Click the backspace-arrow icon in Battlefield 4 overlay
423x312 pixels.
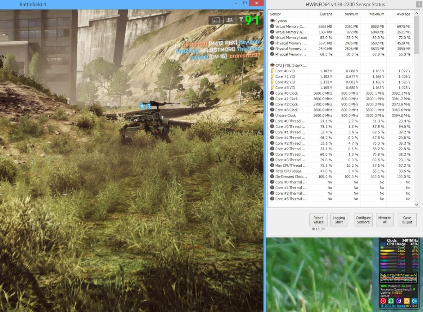(x=216, y=20)
